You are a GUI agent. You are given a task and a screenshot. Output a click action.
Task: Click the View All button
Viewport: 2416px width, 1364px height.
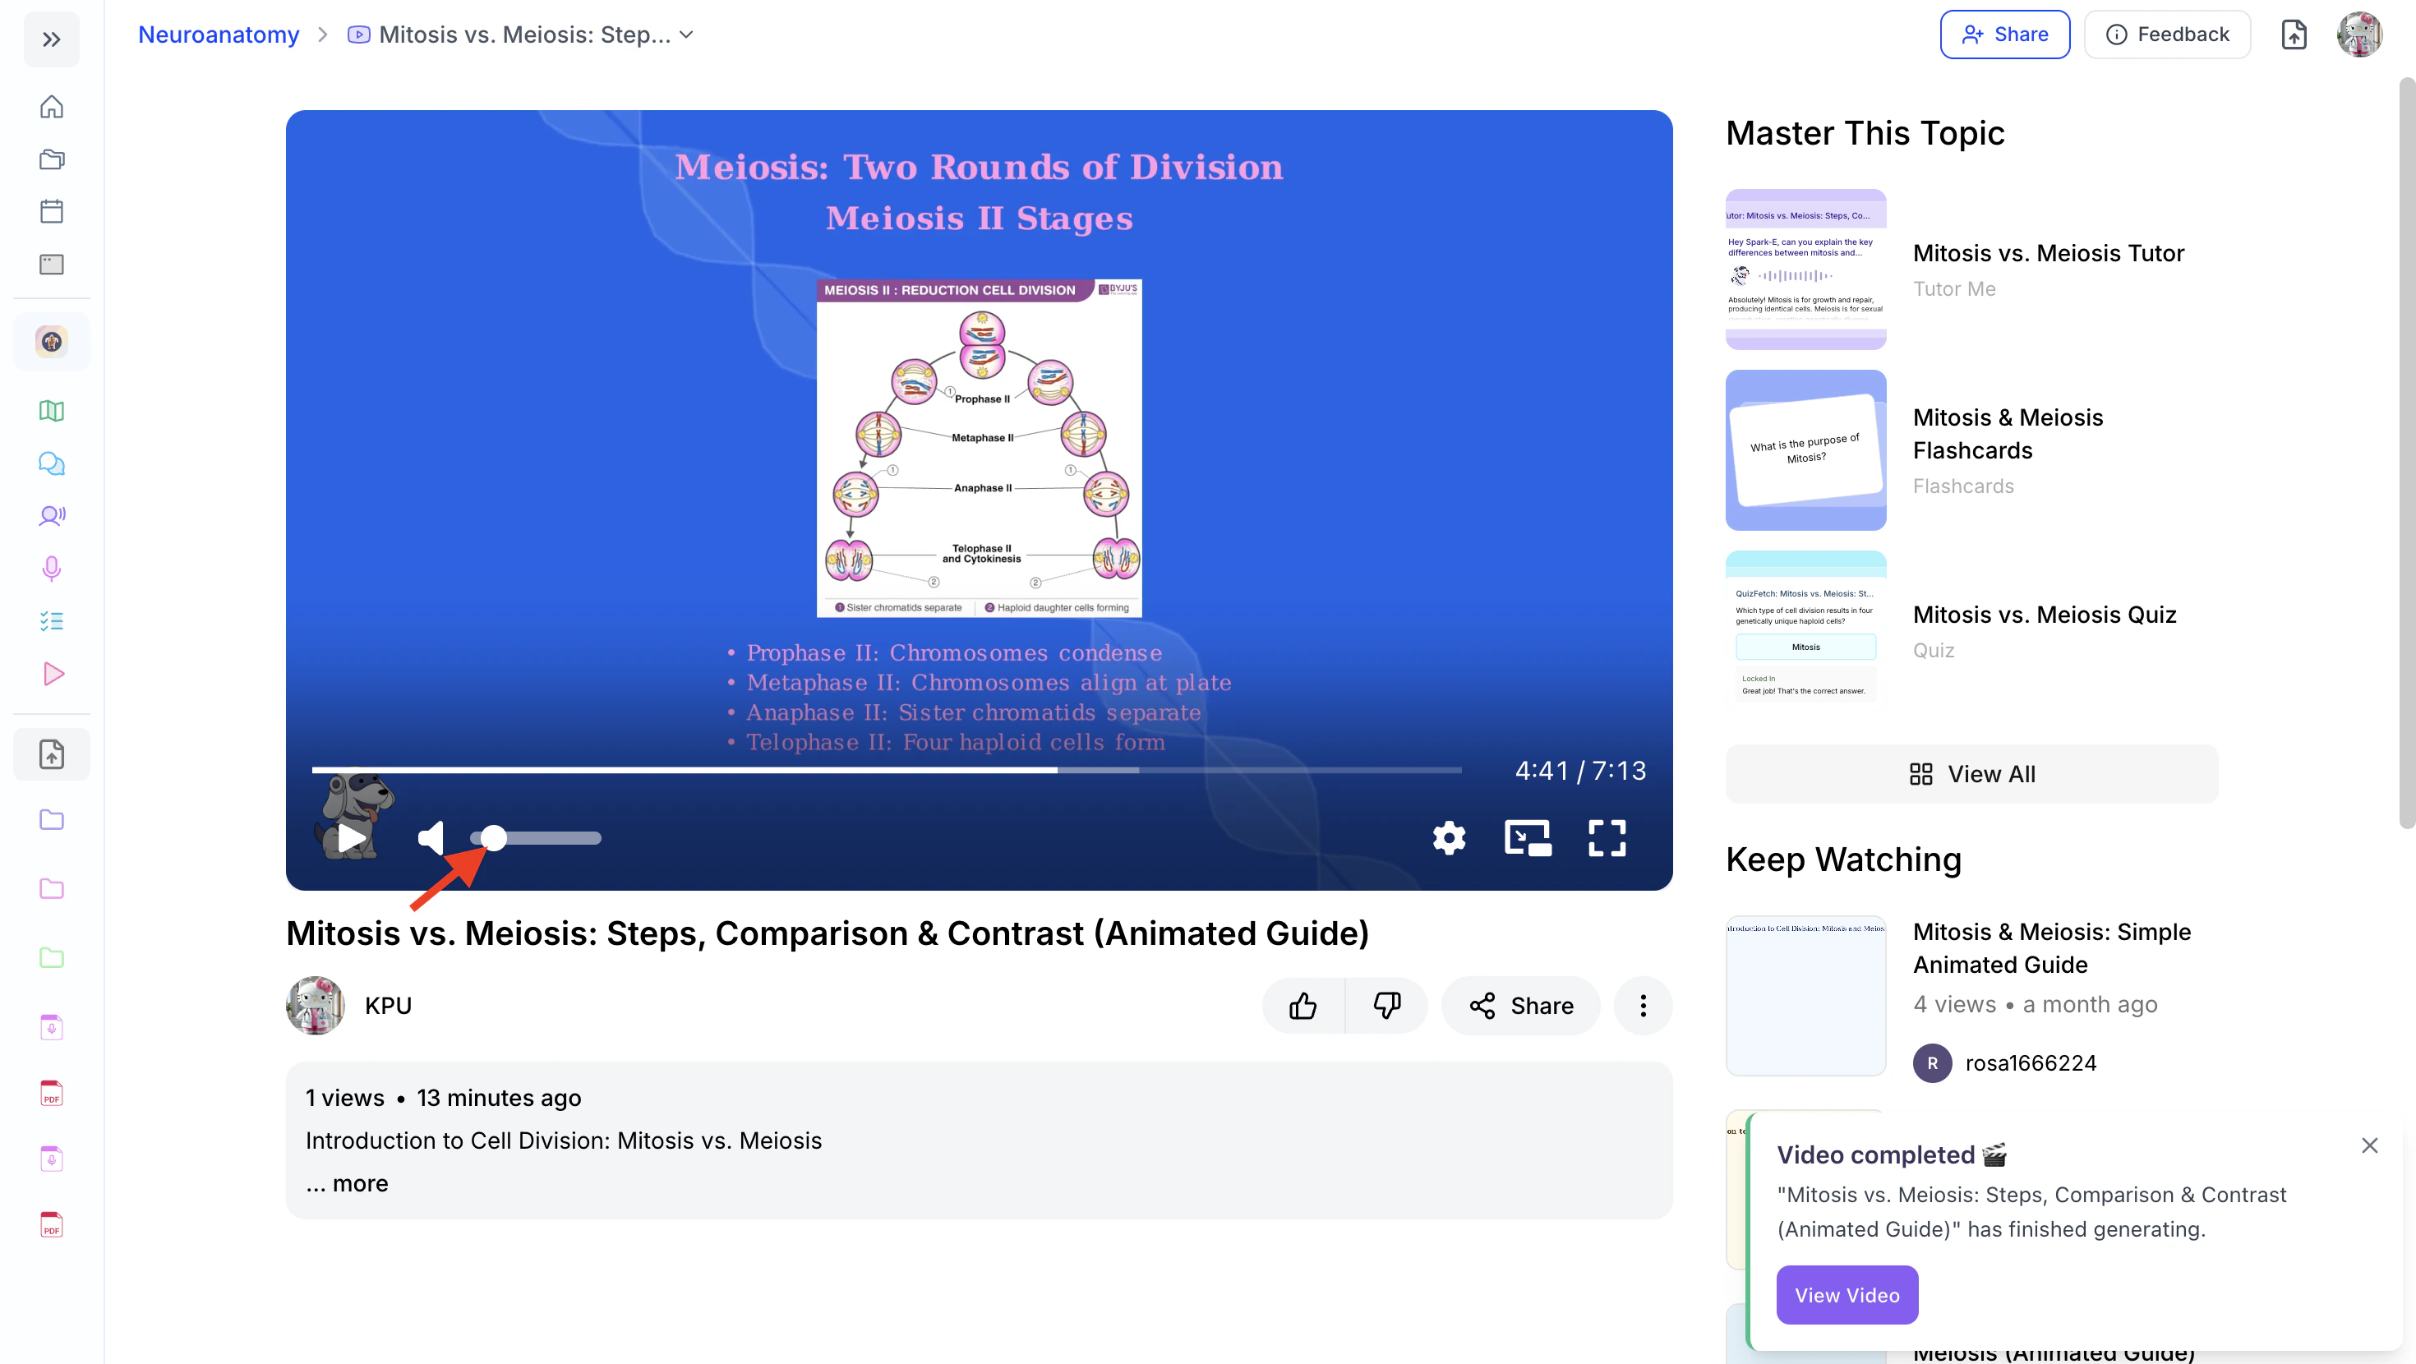click(1971, 774)
